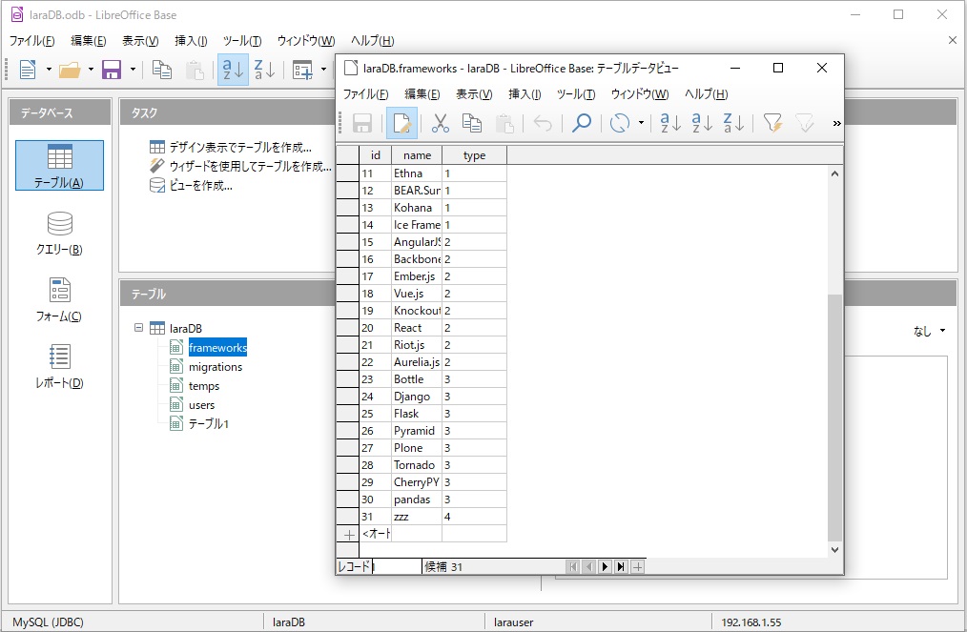This screenshot has width=967, height=632.
Task: Go to next record navigation button
Action: point(605,567)
